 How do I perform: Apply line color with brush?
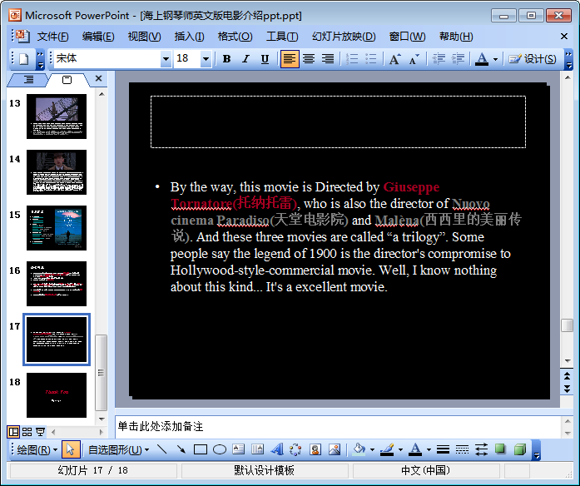coord(387,449)
